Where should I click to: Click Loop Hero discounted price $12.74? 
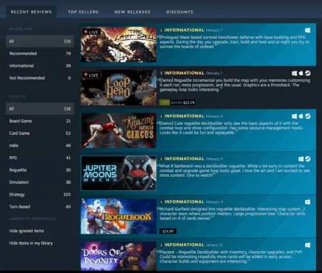click(189, 103)
